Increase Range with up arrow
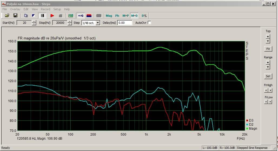This screenshot has height=151, width=278. coord(268,62)
